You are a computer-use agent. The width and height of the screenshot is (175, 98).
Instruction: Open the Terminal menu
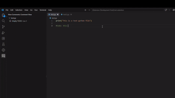pyautogui.click(x=43, y=10)
